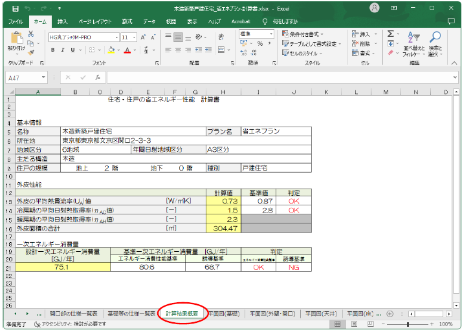The width and height of the screenshot is (462, 330).
Task: Open テーブルとして書式設定 menu
Action: point(311,43)
